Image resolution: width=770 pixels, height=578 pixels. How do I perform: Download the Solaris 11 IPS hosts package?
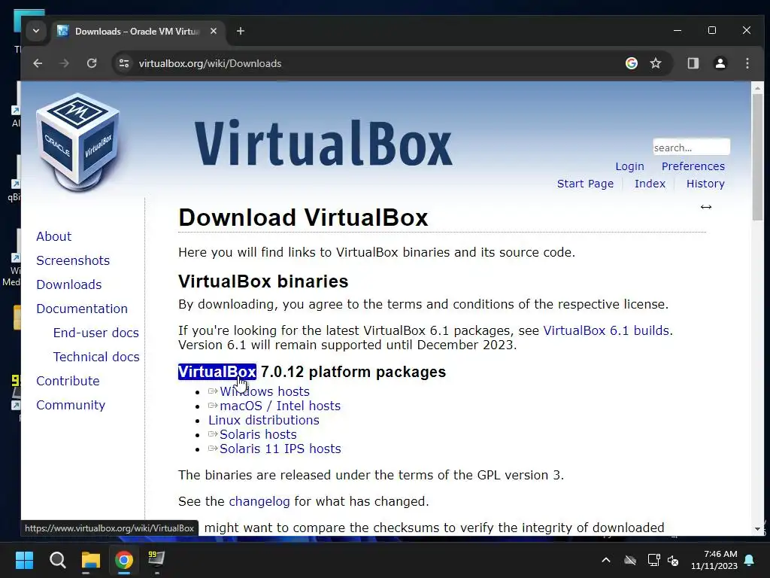280,449
